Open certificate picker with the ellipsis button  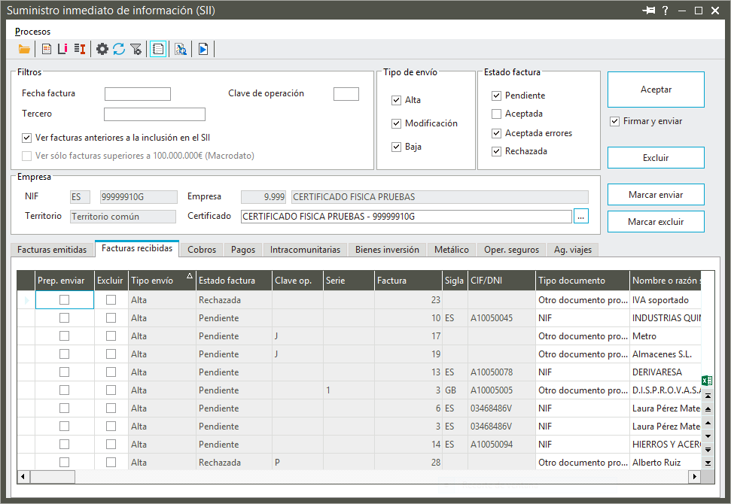tap(580, 217)
